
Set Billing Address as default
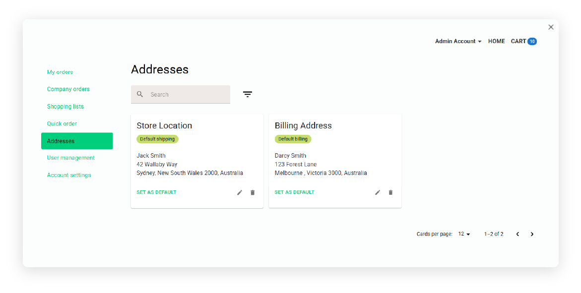(294, 192)
